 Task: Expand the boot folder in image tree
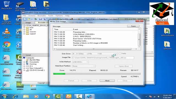[24, 28]
